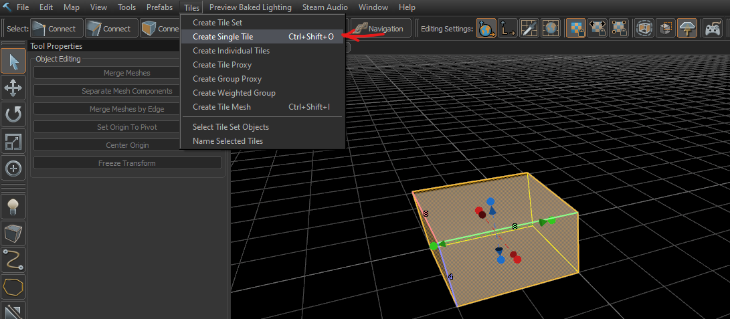Click the lower red sphere handle
The image size is (730, 319).
517,260
